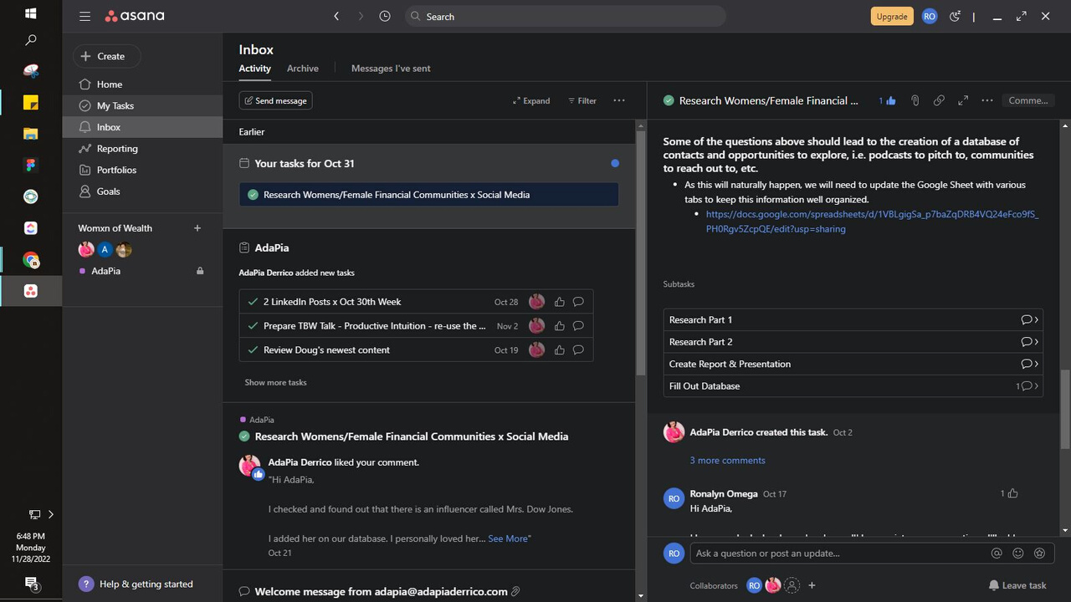
Task: Like the Prepare TBW Talk task
Action: (560, 326)
